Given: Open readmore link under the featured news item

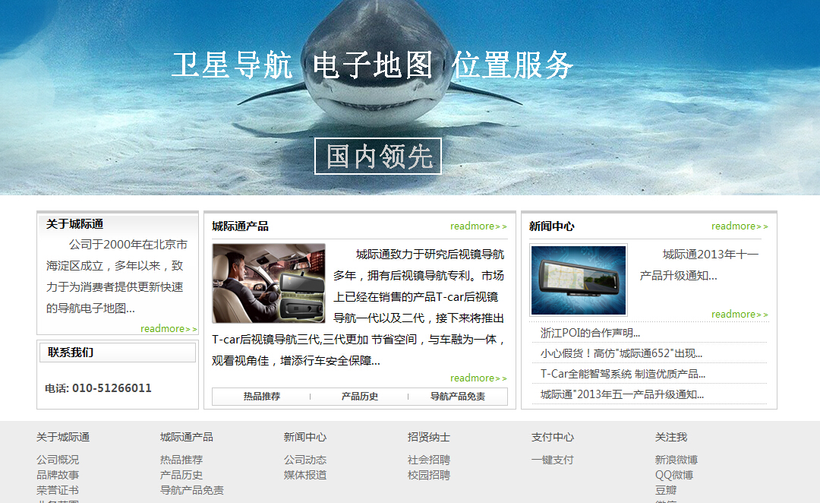Looking at the screenshot, I should 740,314.
